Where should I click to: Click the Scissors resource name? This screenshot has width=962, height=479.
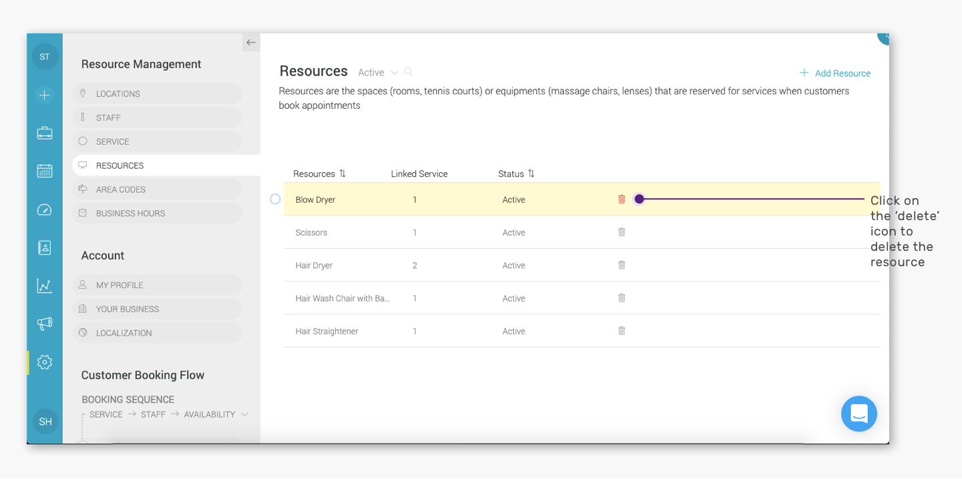coord(311,233)
